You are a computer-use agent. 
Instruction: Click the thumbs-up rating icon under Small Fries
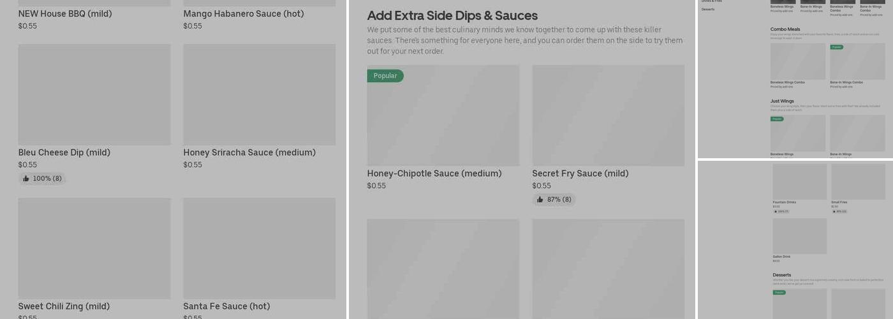(834, 211)
